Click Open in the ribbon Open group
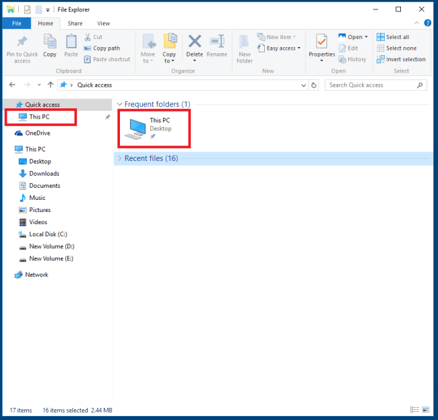 click(353, 37)
